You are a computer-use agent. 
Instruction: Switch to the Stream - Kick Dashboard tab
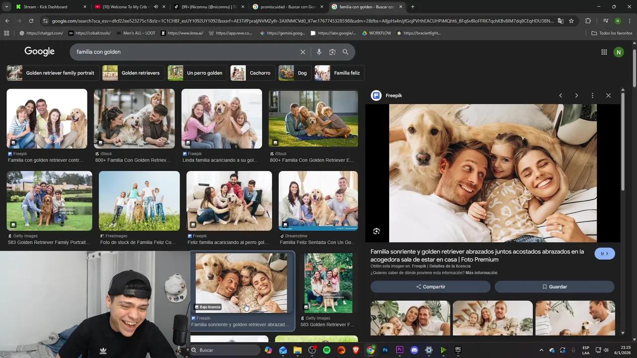point(51,7)
